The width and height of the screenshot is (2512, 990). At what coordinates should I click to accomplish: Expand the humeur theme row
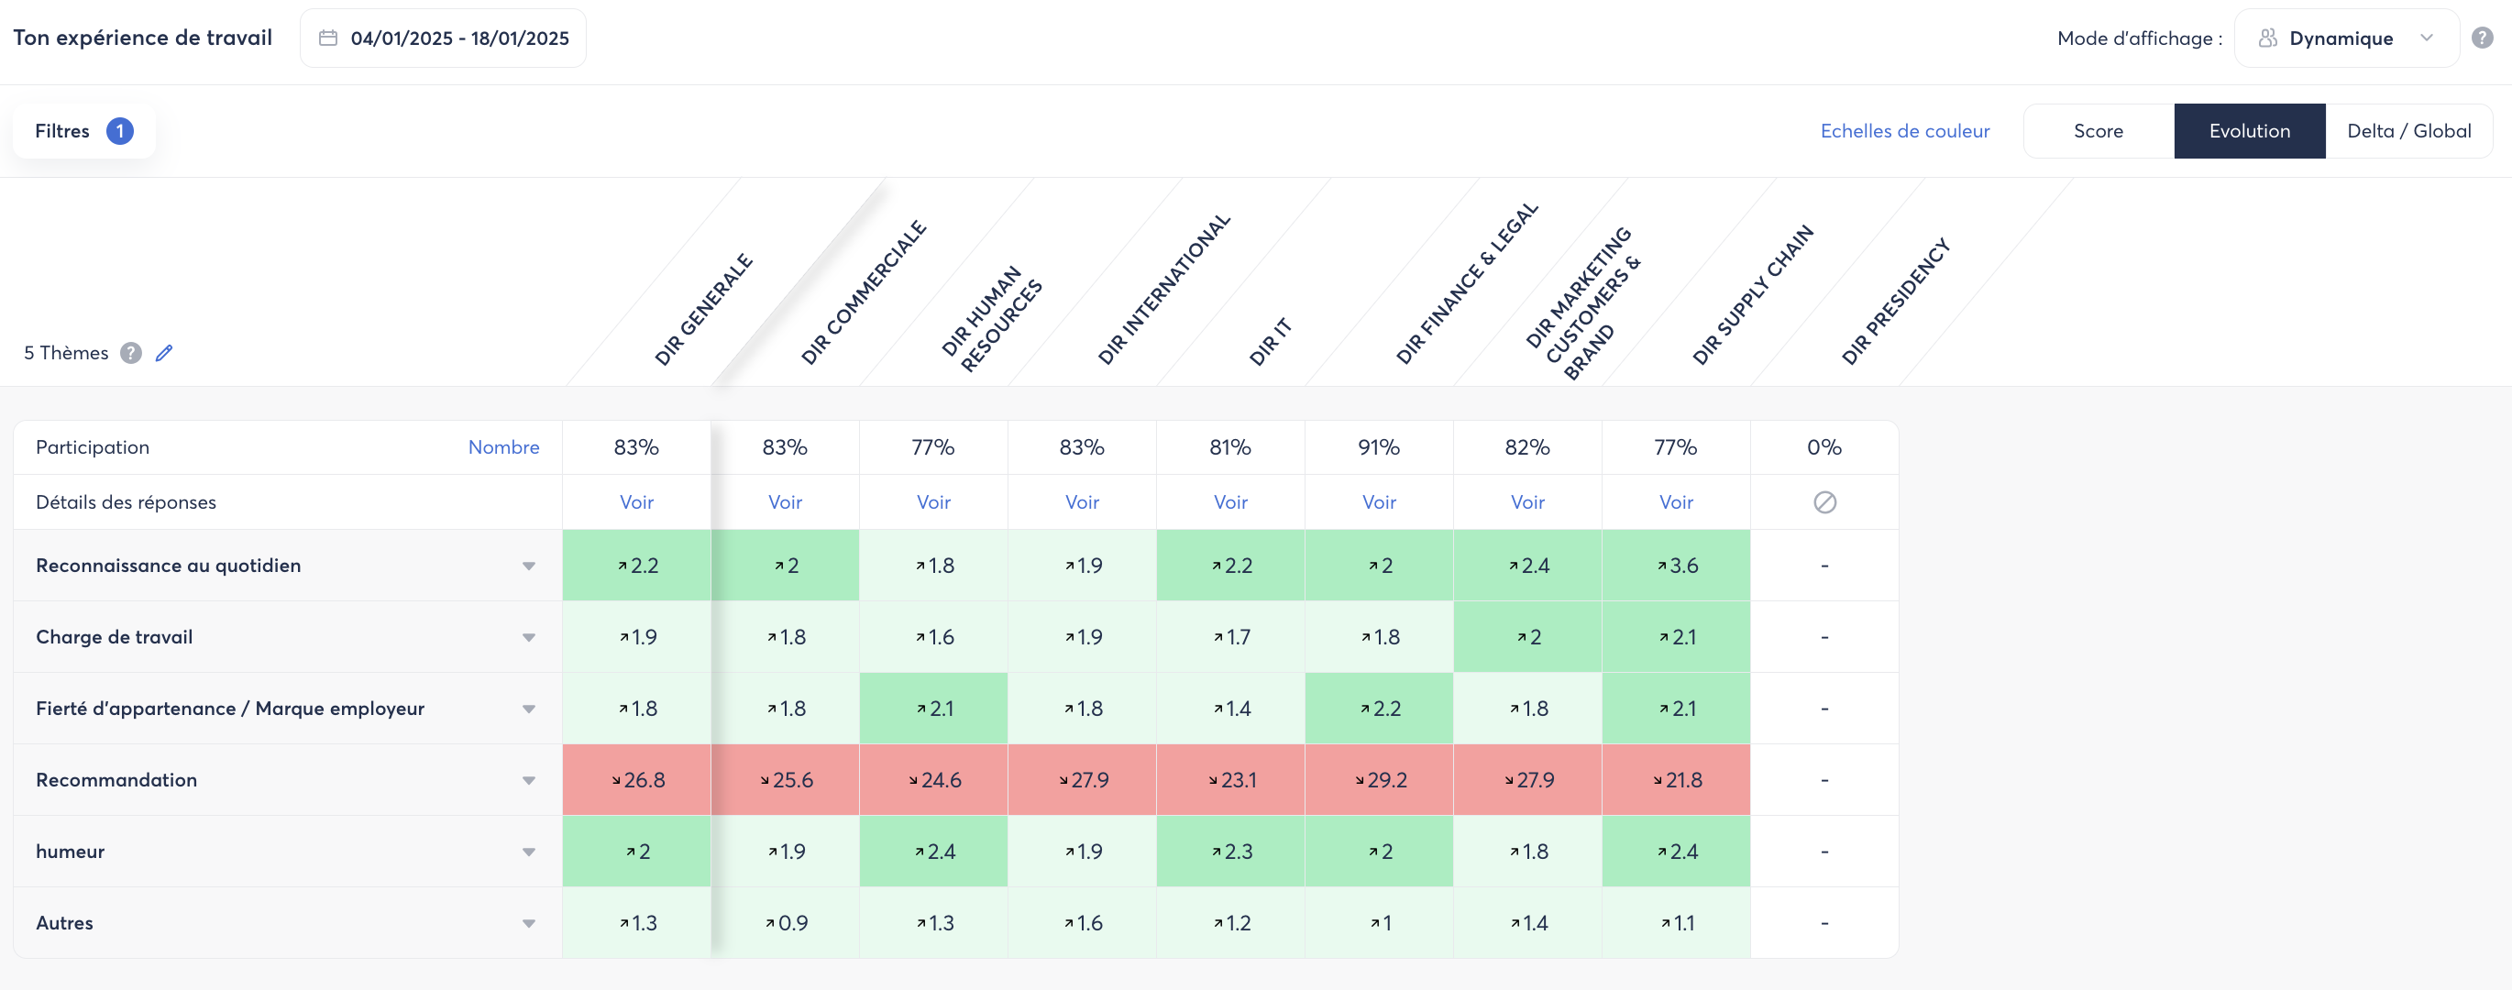pyautogui.click(x=529, y=852)
